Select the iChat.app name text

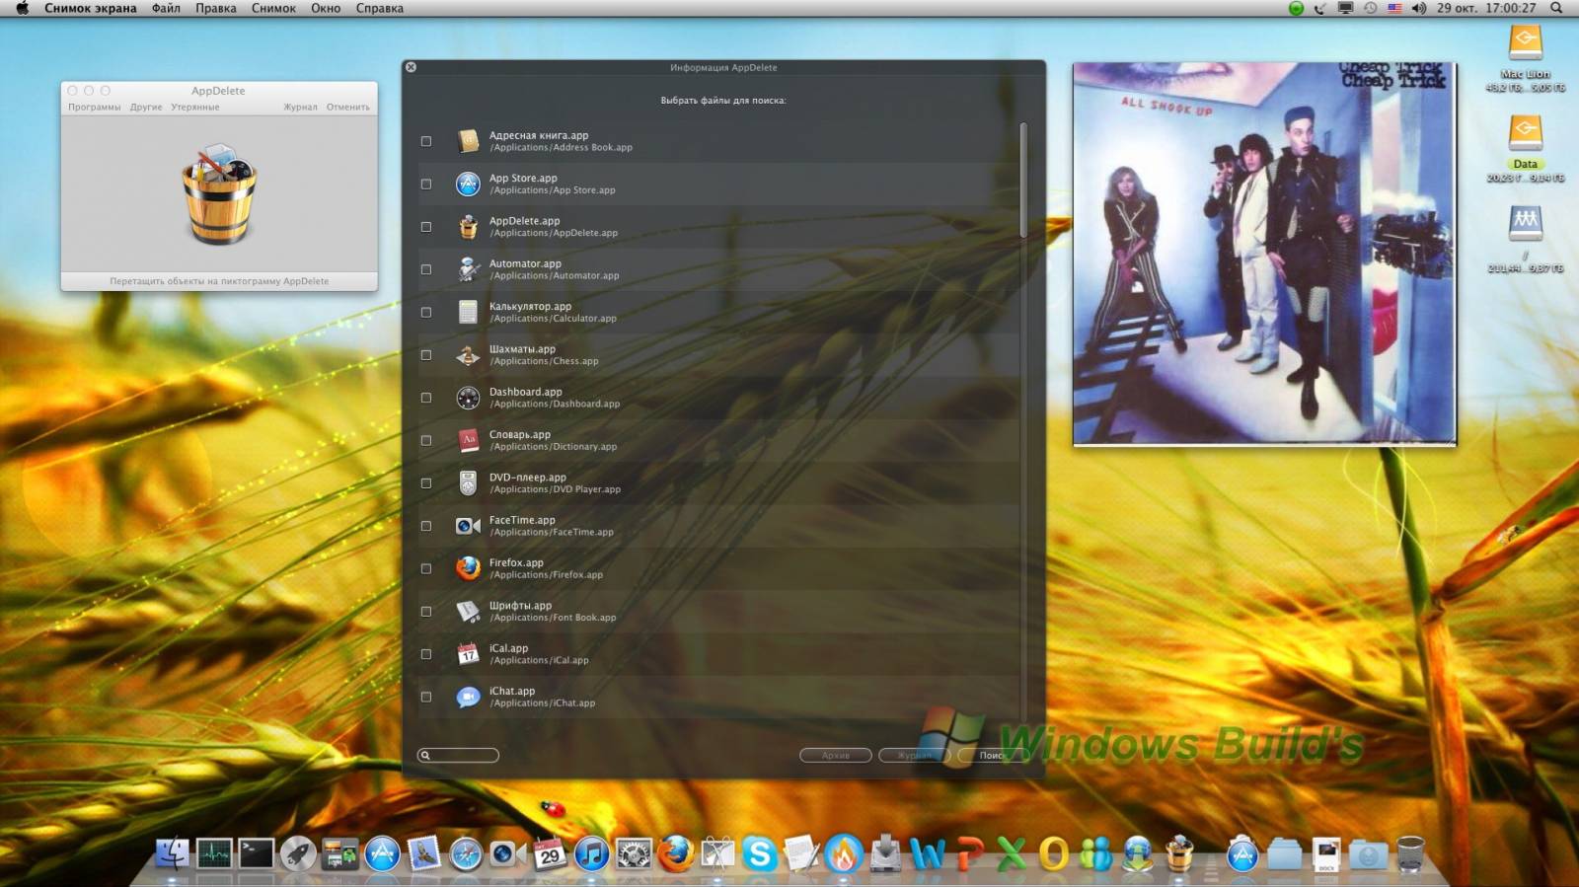point(512,691)
